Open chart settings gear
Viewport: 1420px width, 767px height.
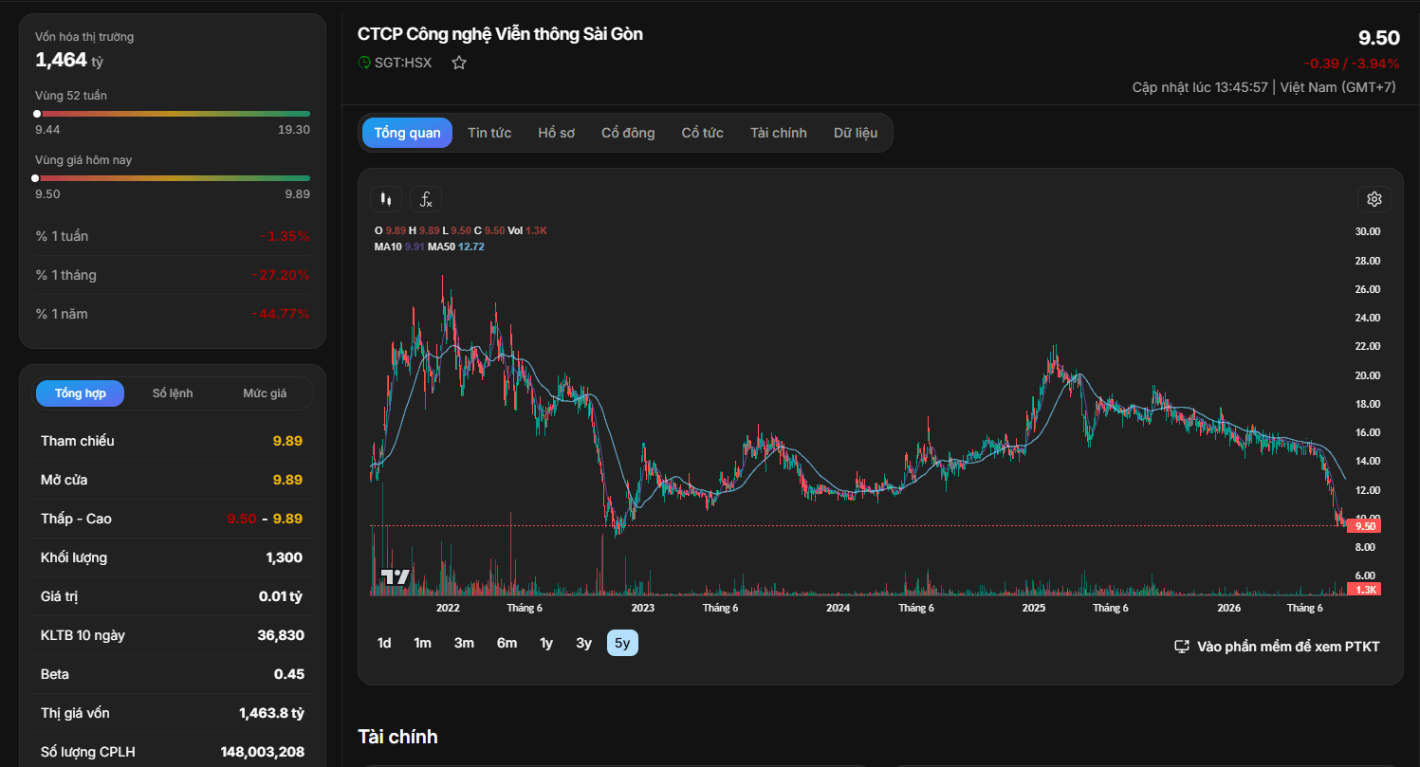click(x=1374, y=199)
